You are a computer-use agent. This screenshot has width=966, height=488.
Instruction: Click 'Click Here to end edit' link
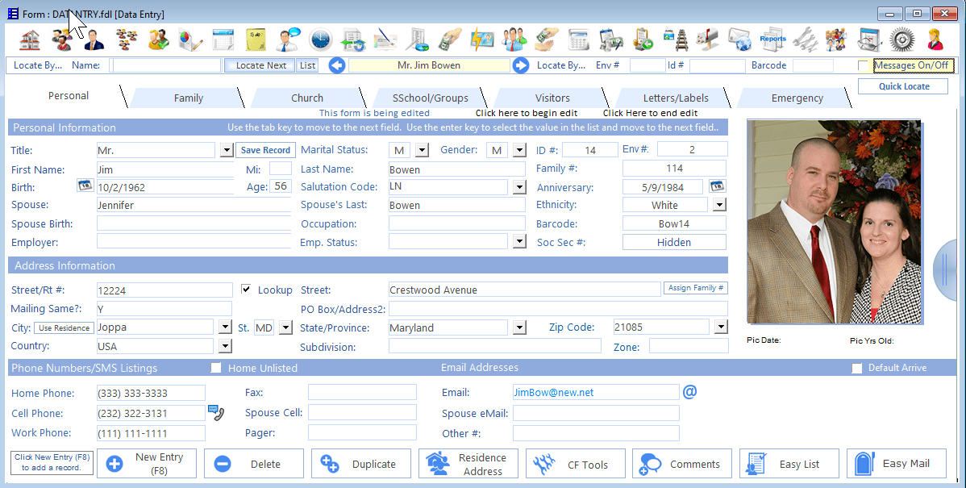(650, 113)
